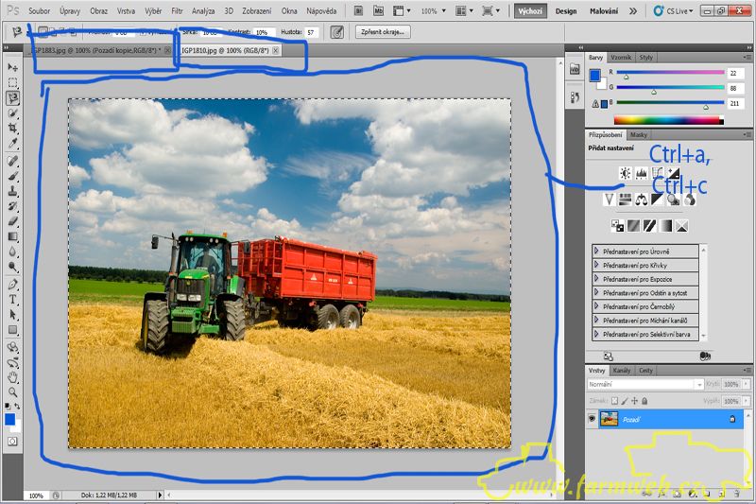Add a Brightness/Contrast adjustment

coord(625,173)
